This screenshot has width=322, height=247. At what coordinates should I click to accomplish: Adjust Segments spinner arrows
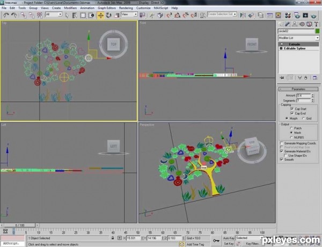(312, 100)
